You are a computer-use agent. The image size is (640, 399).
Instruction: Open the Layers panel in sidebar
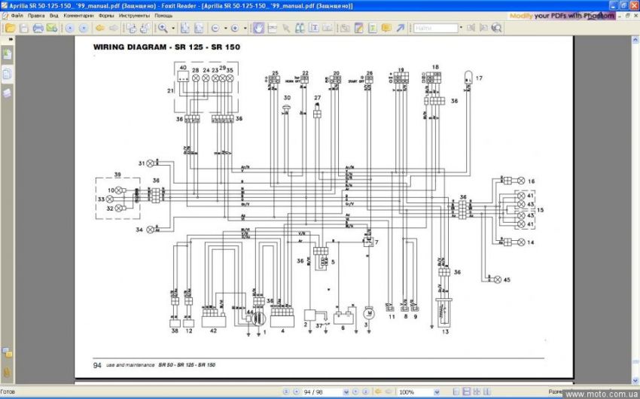(8, 93)
